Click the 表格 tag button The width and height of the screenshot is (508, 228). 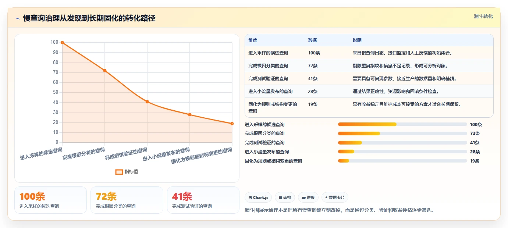pos(285,197)
